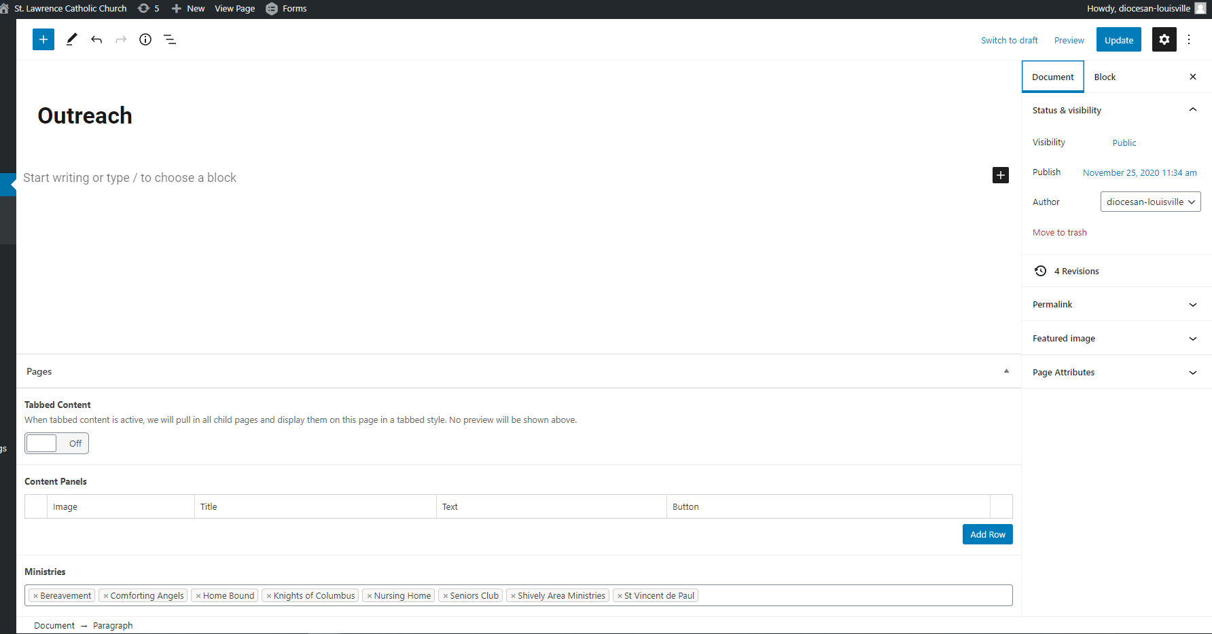Screen dimensions: 1212x634
Task: Click the Outreach page title field
Action: 85,116
